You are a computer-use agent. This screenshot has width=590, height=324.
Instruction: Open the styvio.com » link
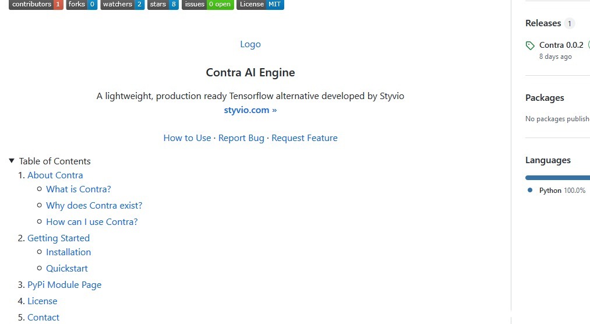(250, 110)
